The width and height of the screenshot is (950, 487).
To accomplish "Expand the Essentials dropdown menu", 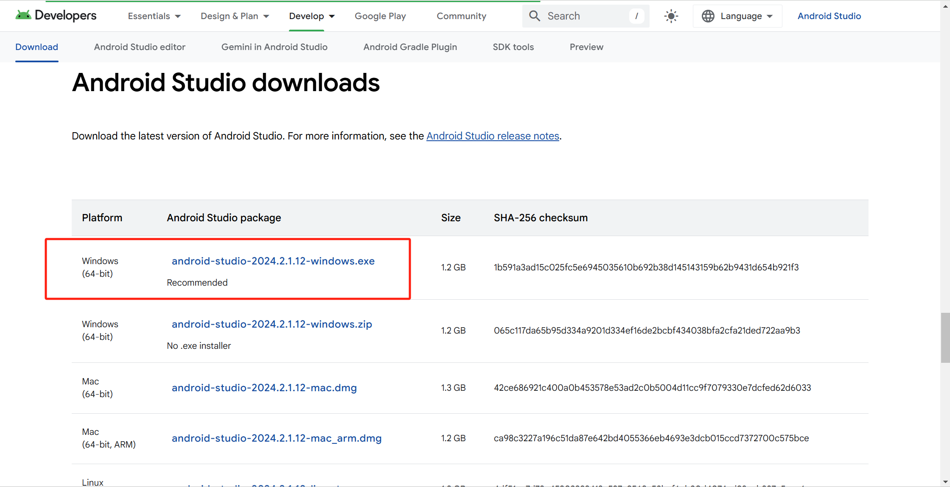I will 154,16.
